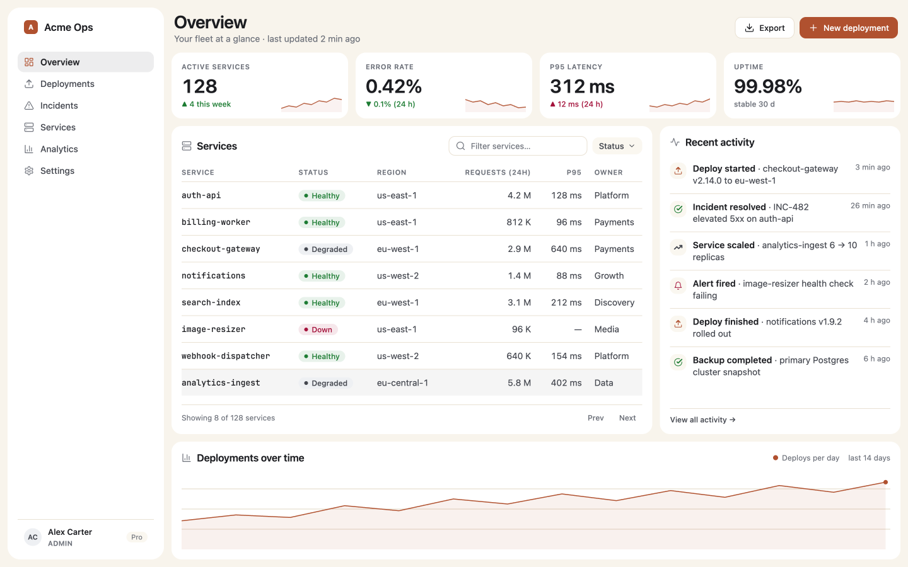Click the image-resizer service name
This screenshot has width=908, height=567.
[x=213, y=329]
